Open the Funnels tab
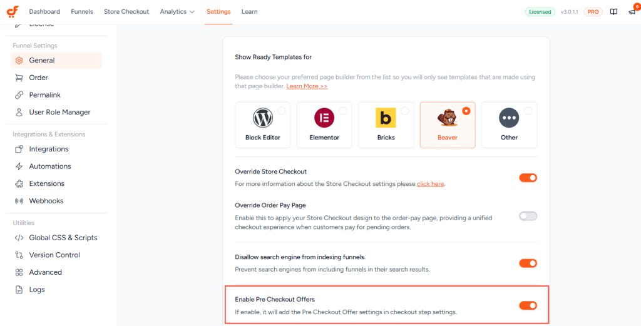Screen dimensions: 641x326 coord(82,12)
